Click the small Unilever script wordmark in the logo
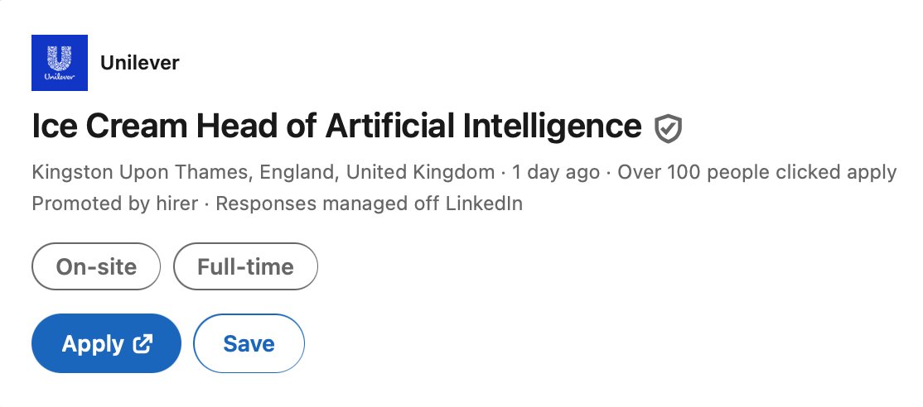This screenshot has height=407, width=923. coord(60,78)
